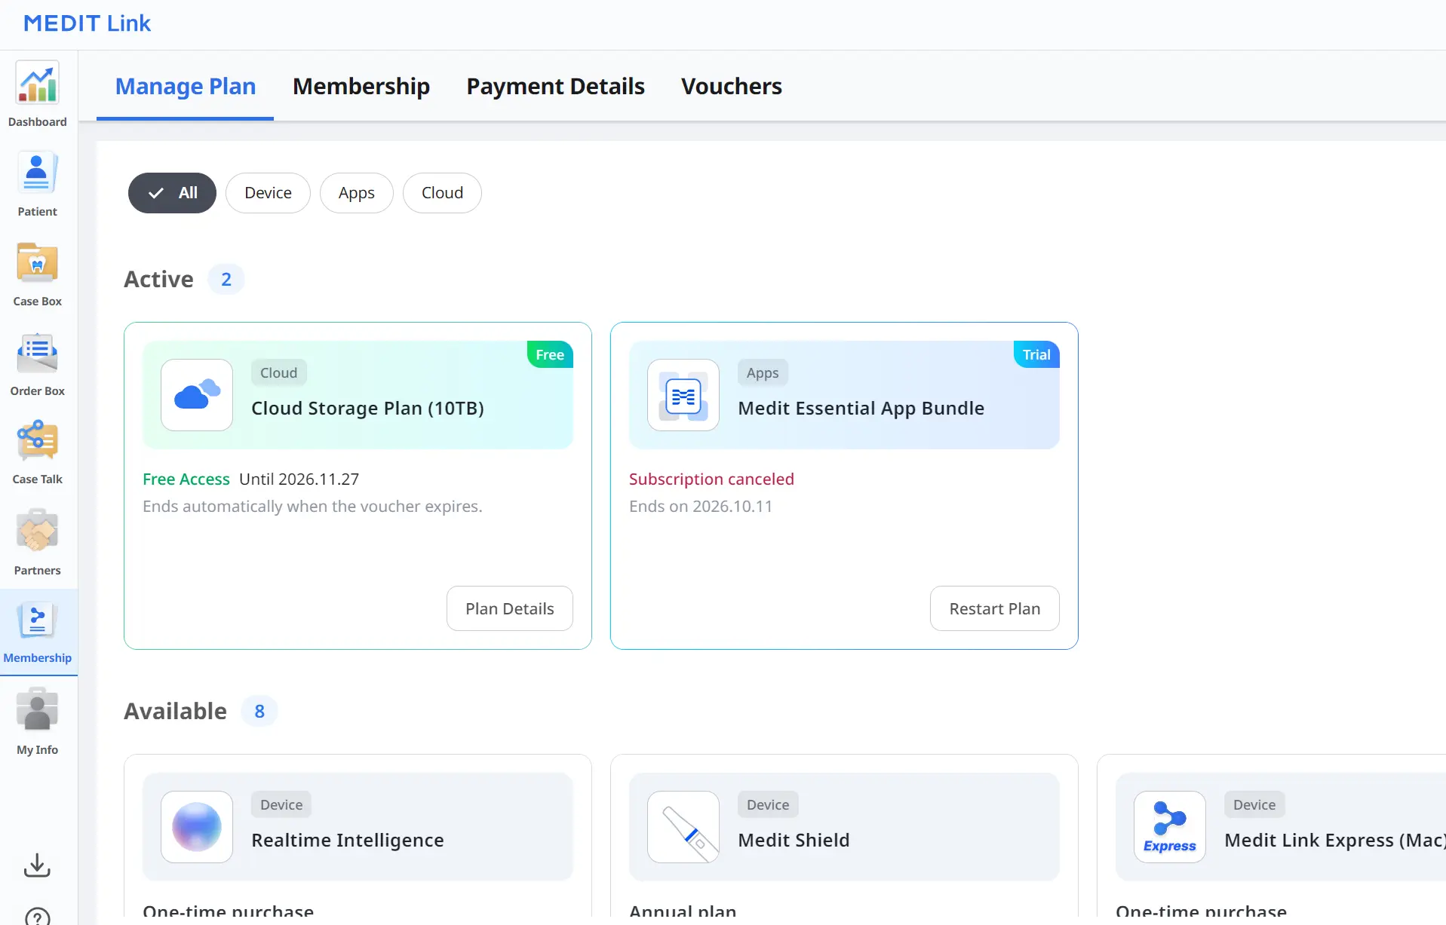
Task: Click the Active section heading
Action: tap(159, 280)
